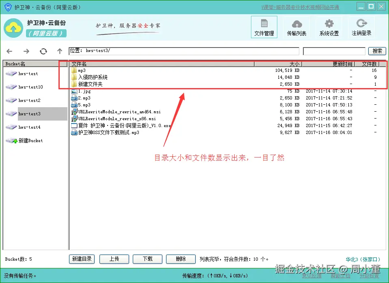Click the 下载 download button
The height and width of the screenshot is (283, 389).
(148, 259)
